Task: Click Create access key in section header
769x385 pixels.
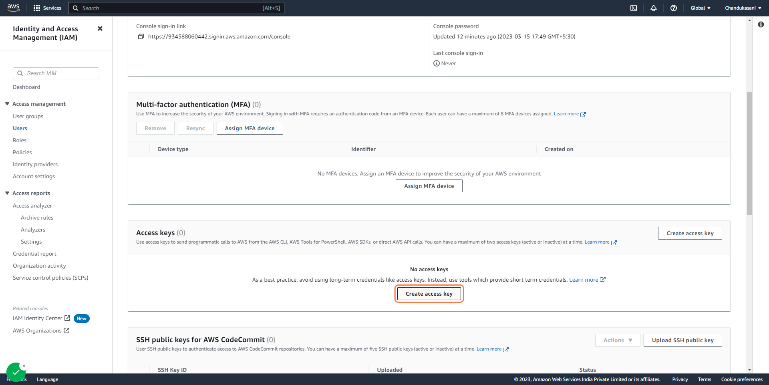Action: coord(690,233)
